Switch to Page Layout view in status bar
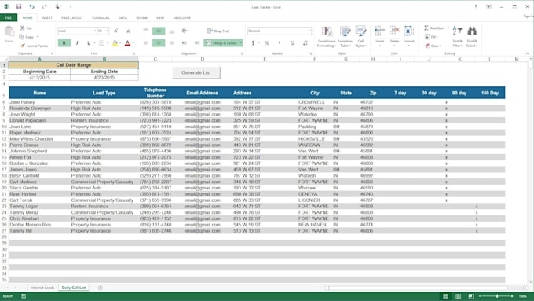This screenshot has height=301, width=534. pyautogui.click(x=458, y=296)
